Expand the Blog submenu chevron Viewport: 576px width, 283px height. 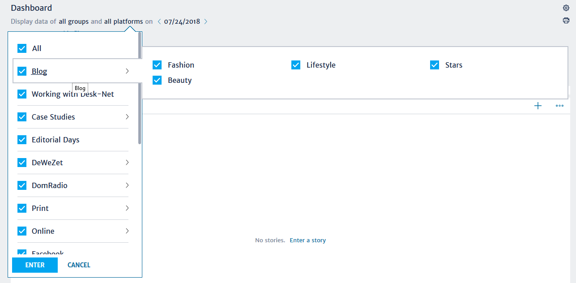(127, 71)
